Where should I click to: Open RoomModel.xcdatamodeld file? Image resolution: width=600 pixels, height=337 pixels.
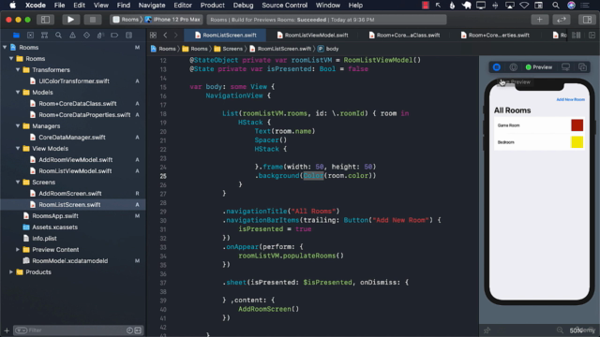(x=69, y=261)
